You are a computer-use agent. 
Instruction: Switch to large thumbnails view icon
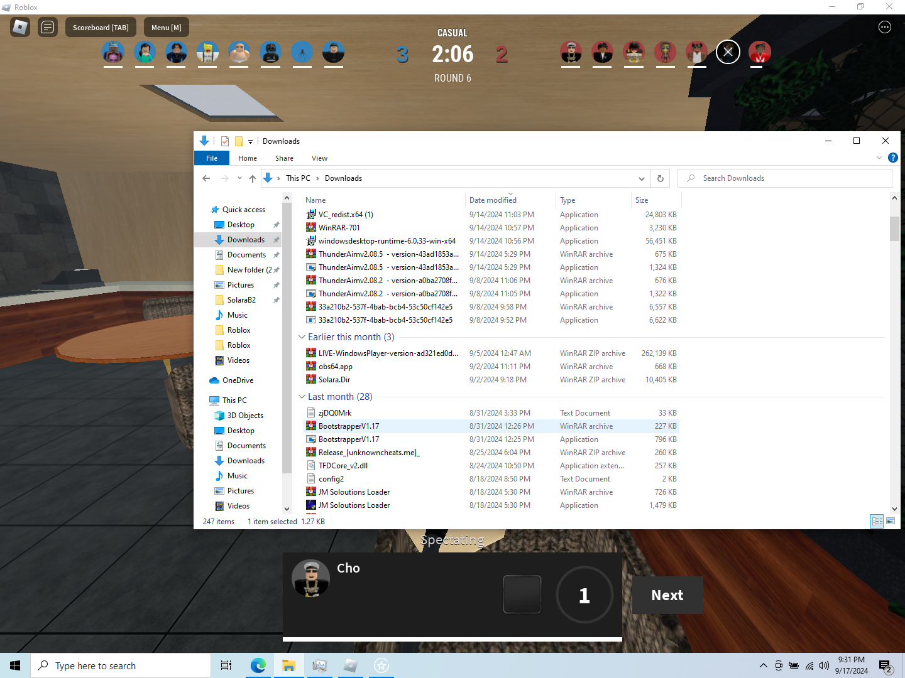coord(891,521)
